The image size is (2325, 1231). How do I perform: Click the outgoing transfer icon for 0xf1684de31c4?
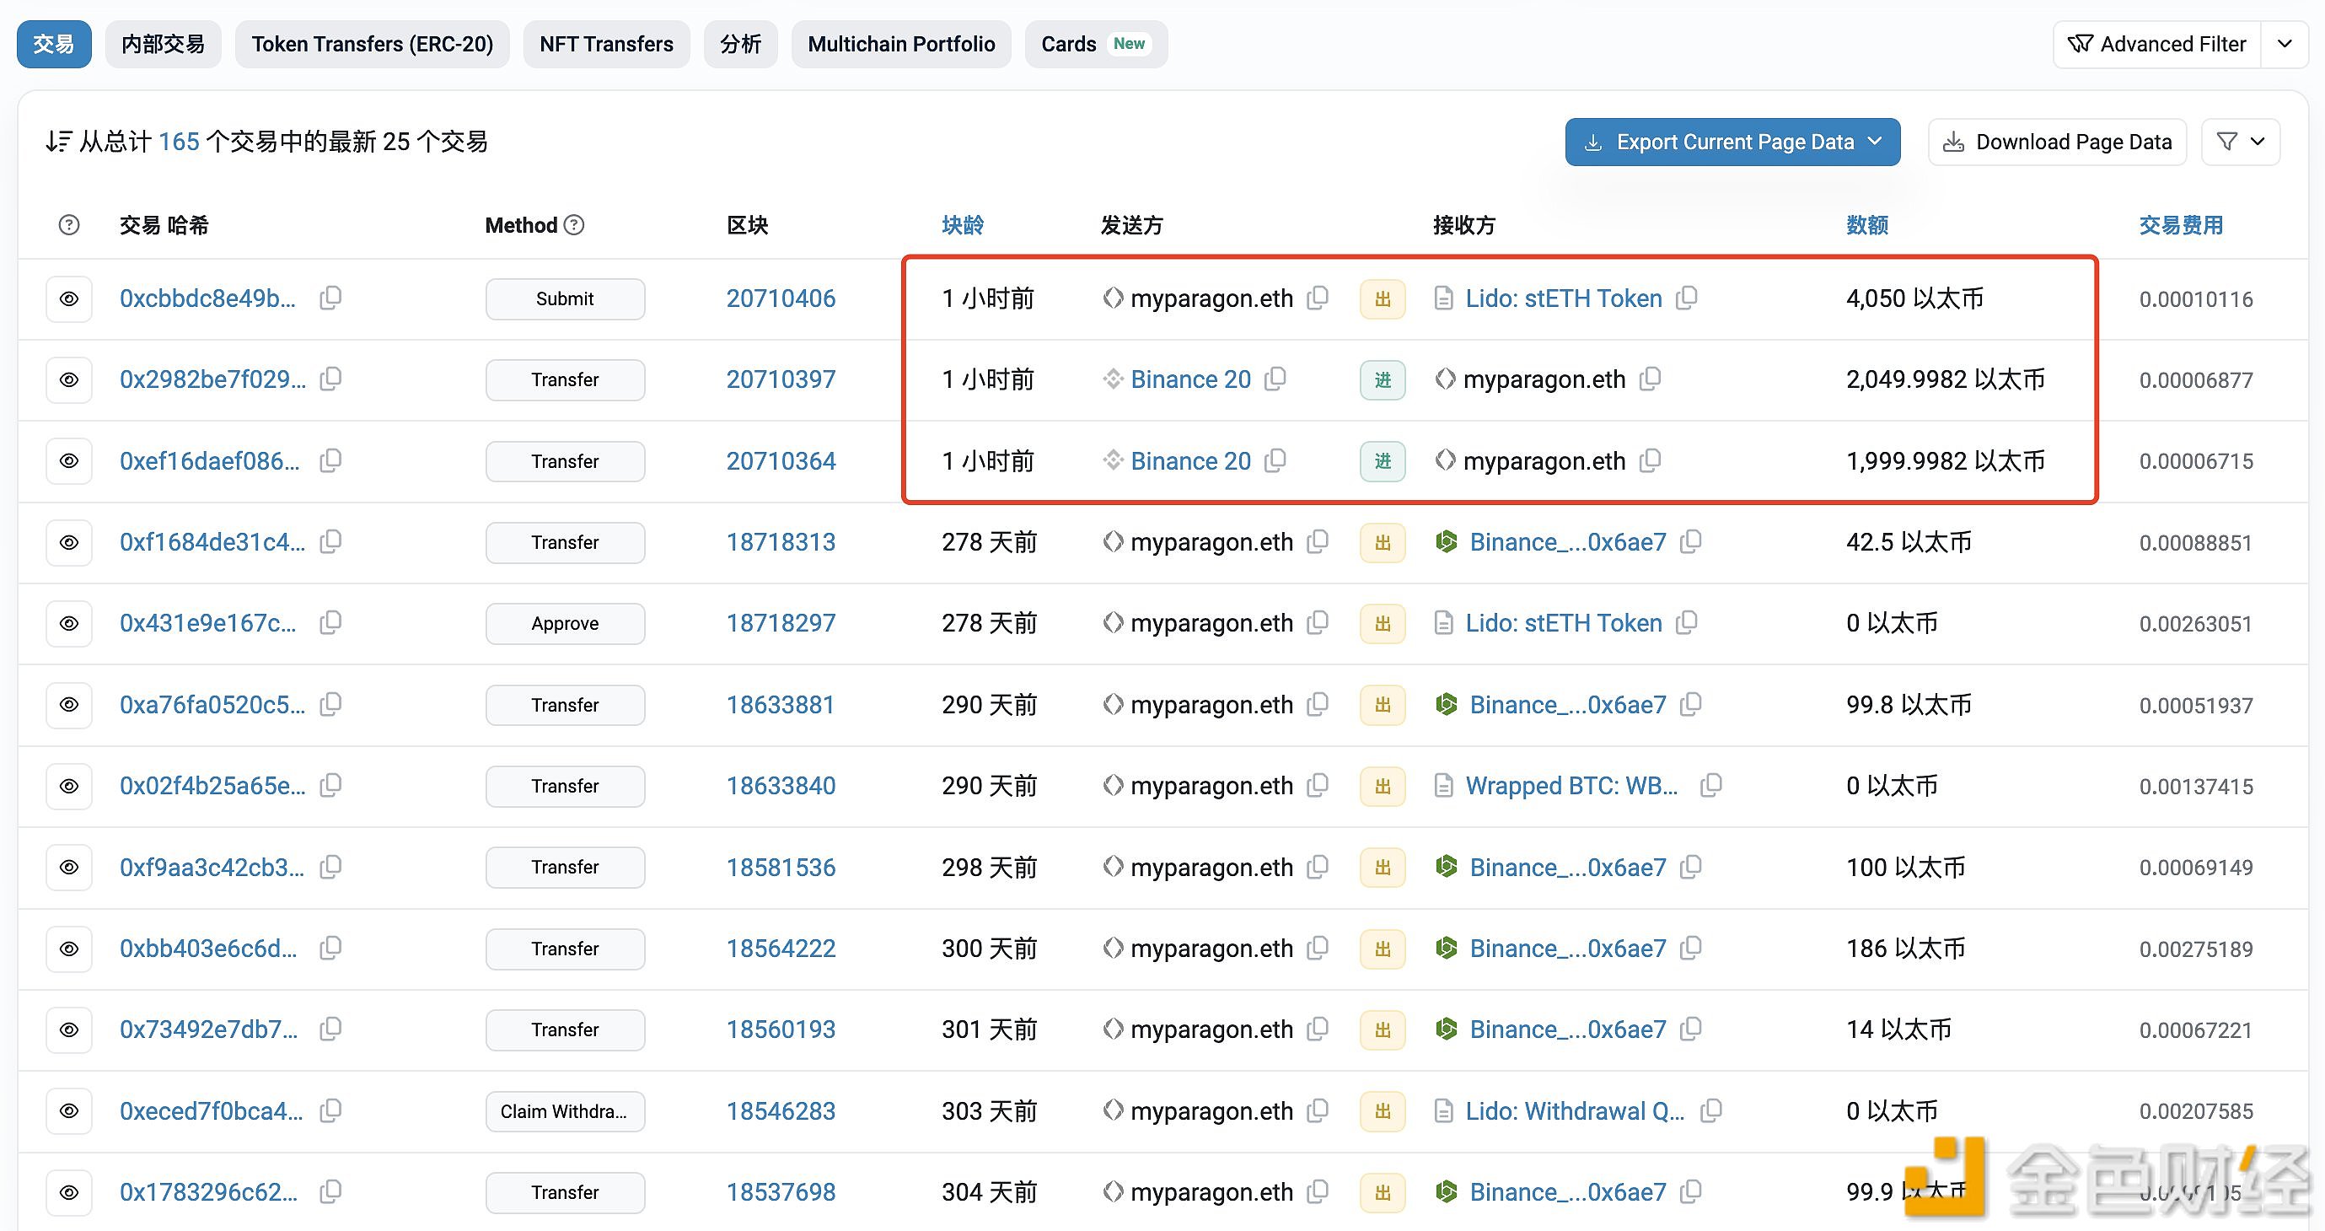click(x=1379, y=541)
